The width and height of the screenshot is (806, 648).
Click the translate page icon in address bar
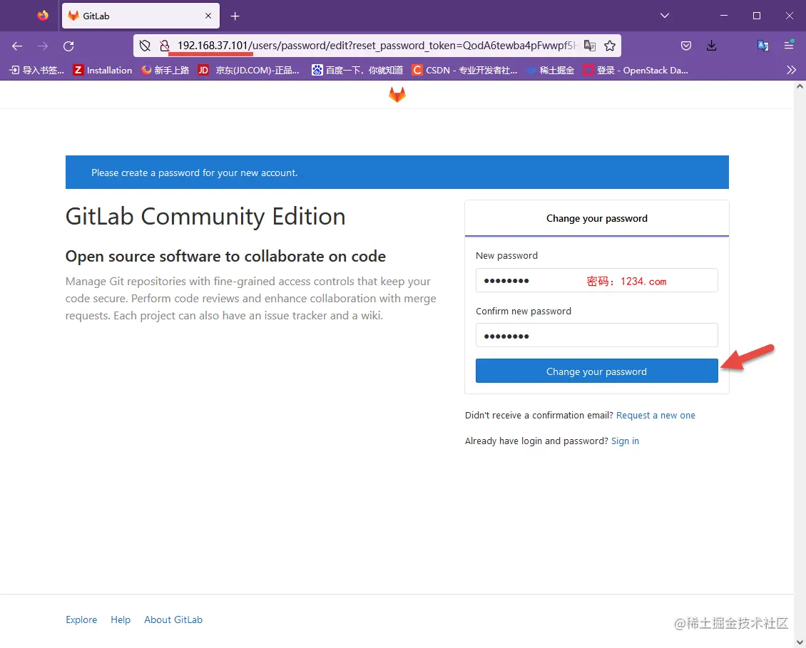[x=590, y=46]
